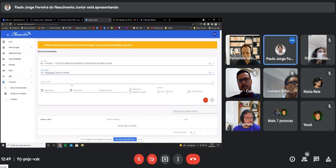Open the meeting details info icon
The image size is (336, 168).
(292, 159)
